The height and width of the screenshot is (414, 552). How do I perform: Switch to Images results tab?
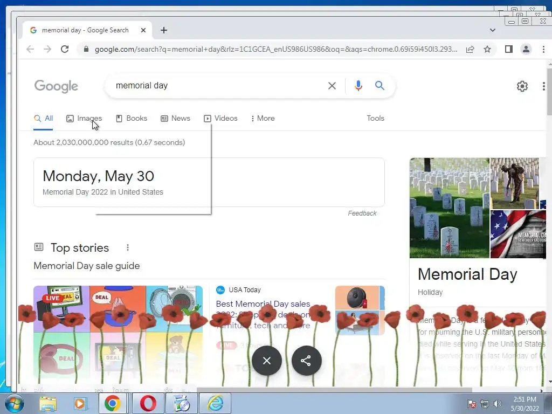pyautogui.click(x=84, y=118)
